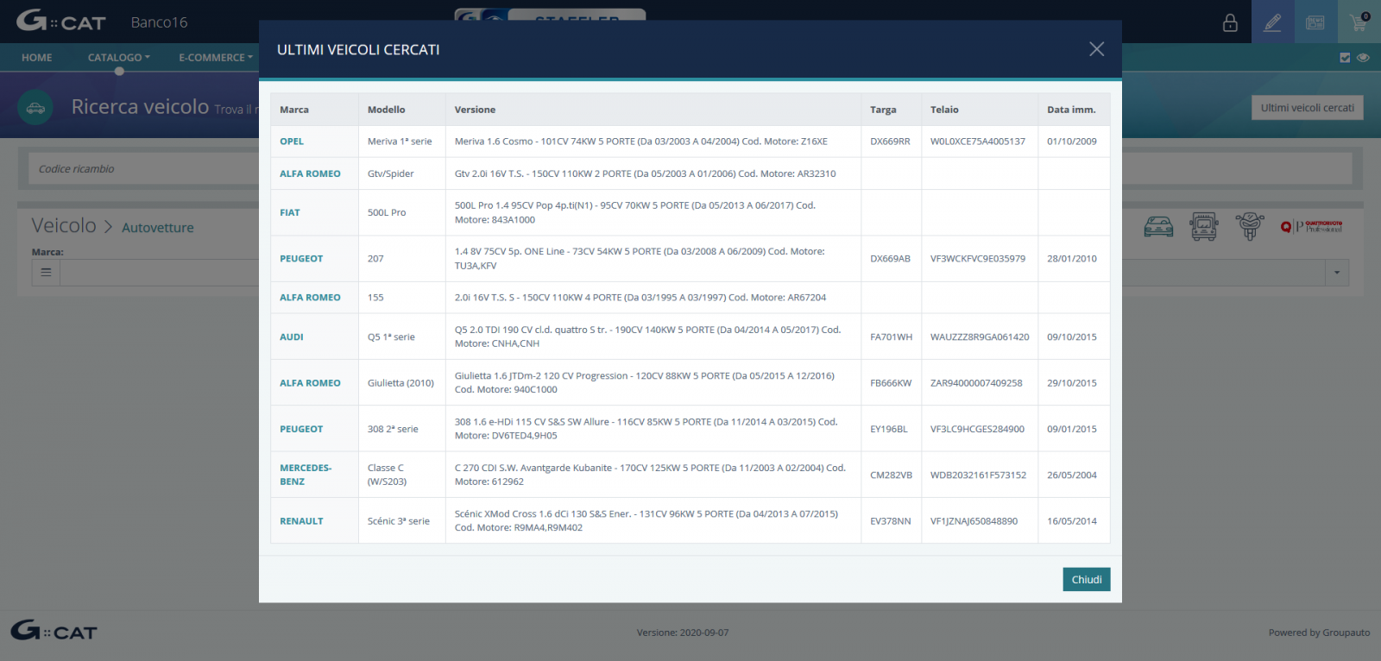Select the Meriva 1.6 Cosmo version text
This screenshot has height=661, width=1381.
click(x=641, y=142)
